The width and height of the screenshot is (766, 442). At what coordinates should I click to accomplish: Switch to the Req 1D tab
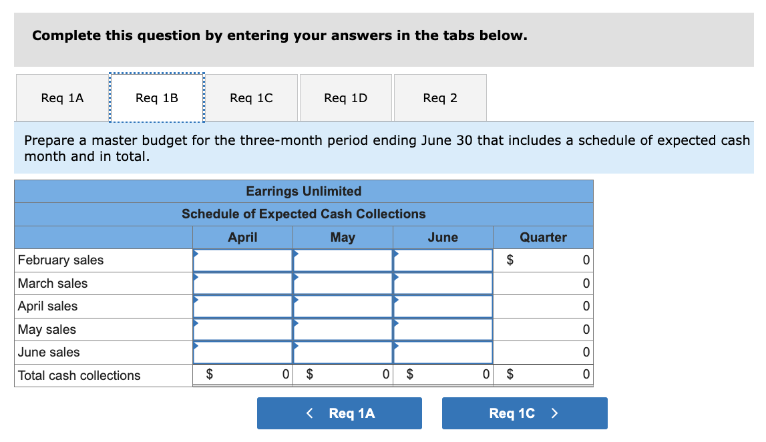345,97
